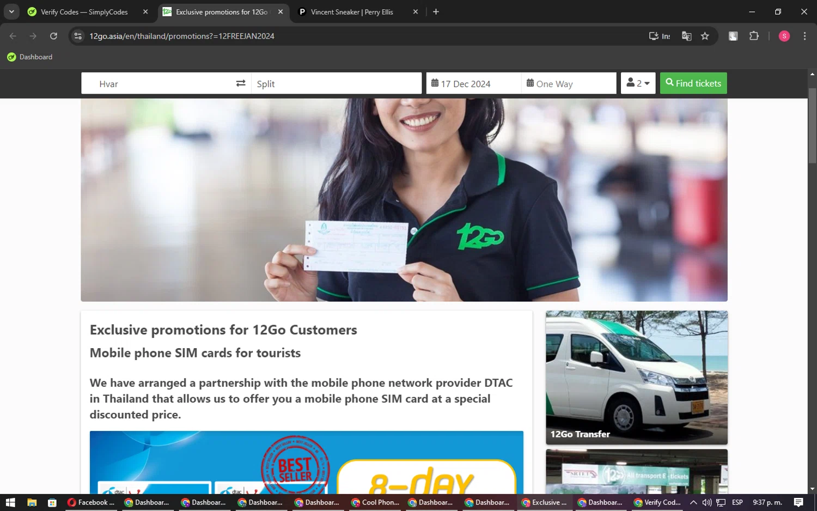Viewport: 817px width, 511px height.
Task: Click the Find tickets button
Action: click(x=693, y=83)
